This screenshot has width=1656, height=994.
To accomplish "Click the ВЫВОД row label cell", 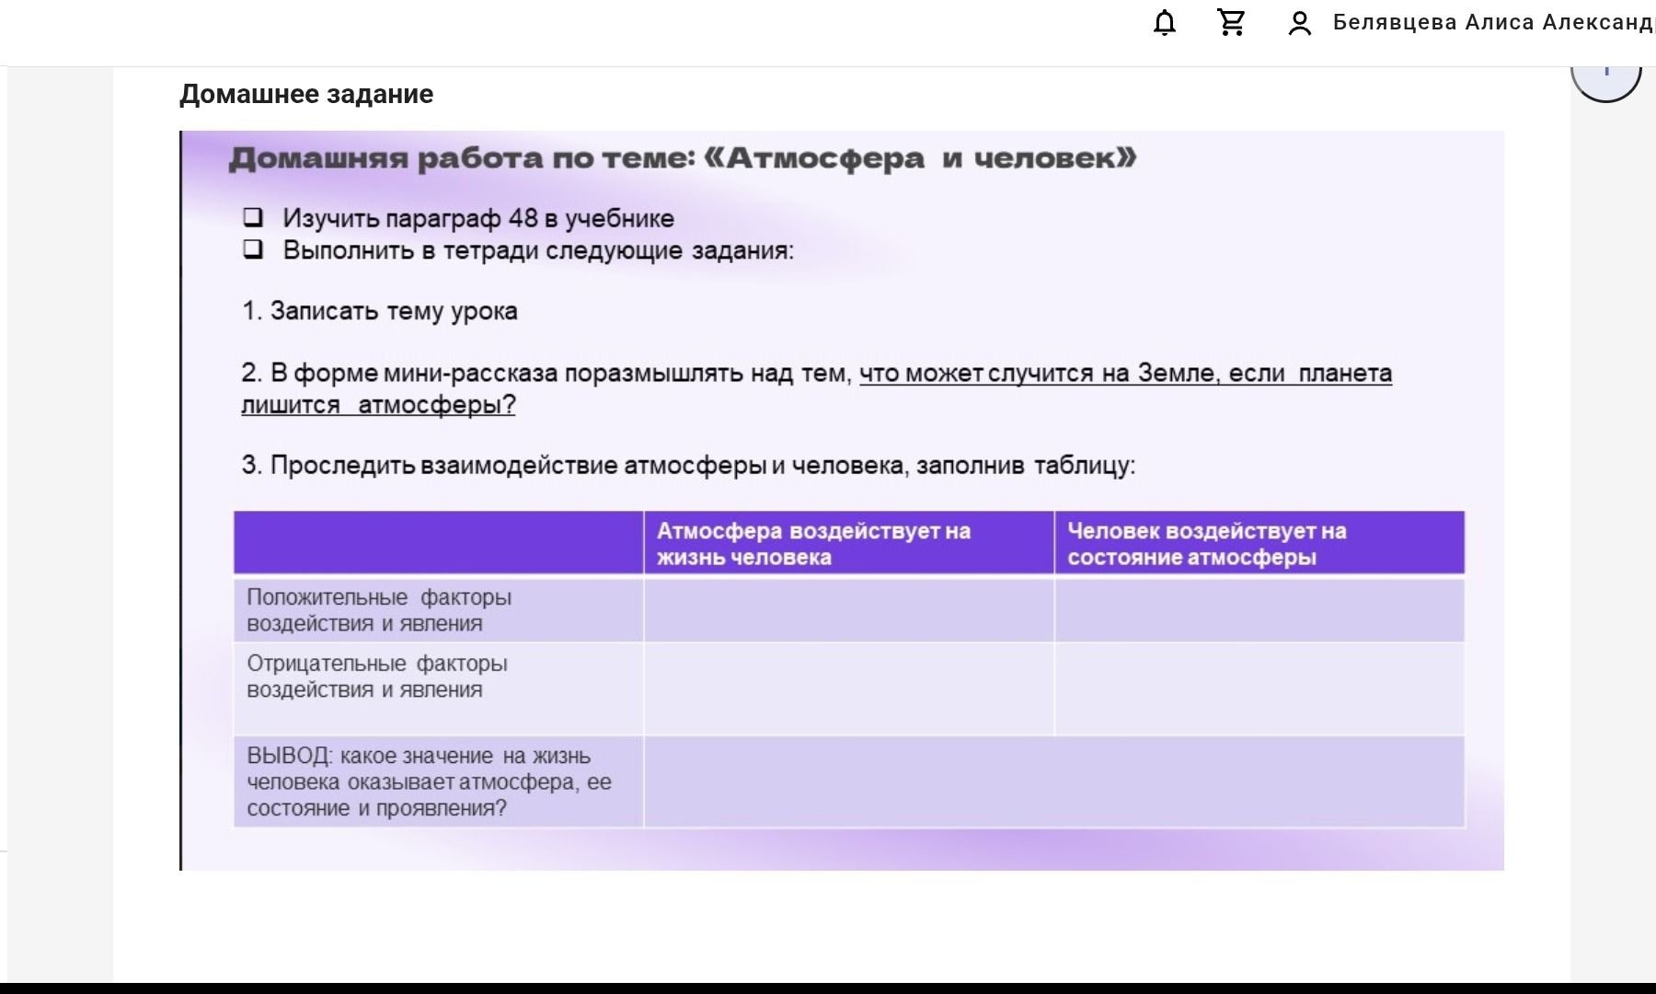I will click(438, 781).
